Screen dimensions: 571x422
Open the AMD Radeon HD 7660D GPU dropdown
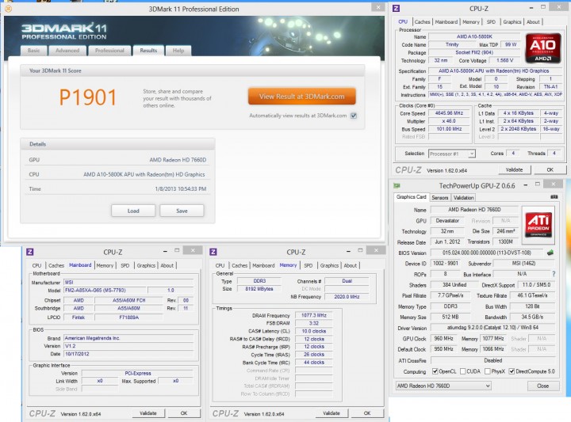(443, 386)
